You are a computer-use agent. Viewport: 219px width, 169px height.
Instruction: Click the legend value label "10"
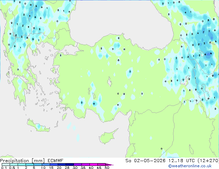coord(43,168)
